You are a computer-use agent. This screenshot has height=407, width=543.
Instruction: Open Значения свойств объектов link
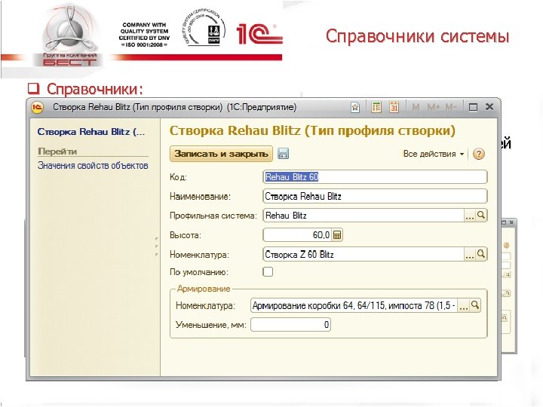tap(93, 165)
